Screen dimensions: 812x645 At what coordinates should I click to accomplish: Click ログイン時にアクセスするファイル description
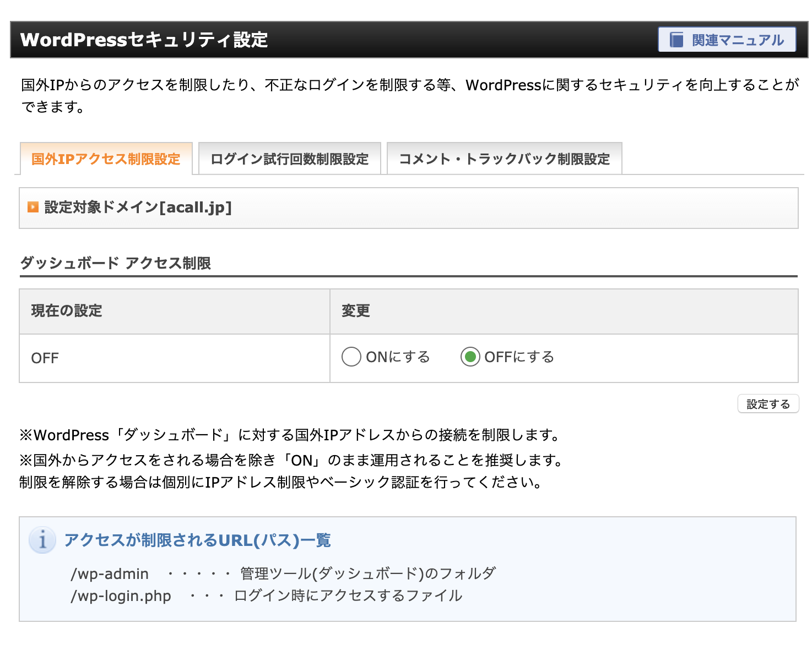(x=348, y=595)
